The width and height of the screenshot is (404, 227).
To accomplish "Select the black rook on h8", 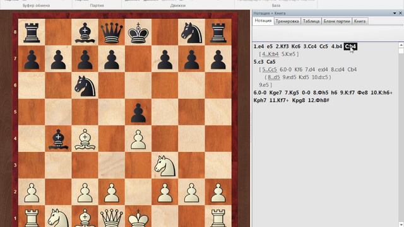I will pyautogui.click(x=218, y=32).
